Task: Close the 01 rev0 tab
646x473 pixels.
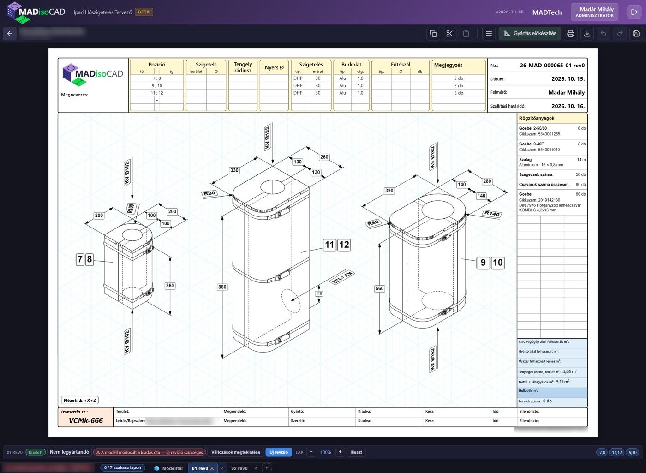Action: coord(222,468)
